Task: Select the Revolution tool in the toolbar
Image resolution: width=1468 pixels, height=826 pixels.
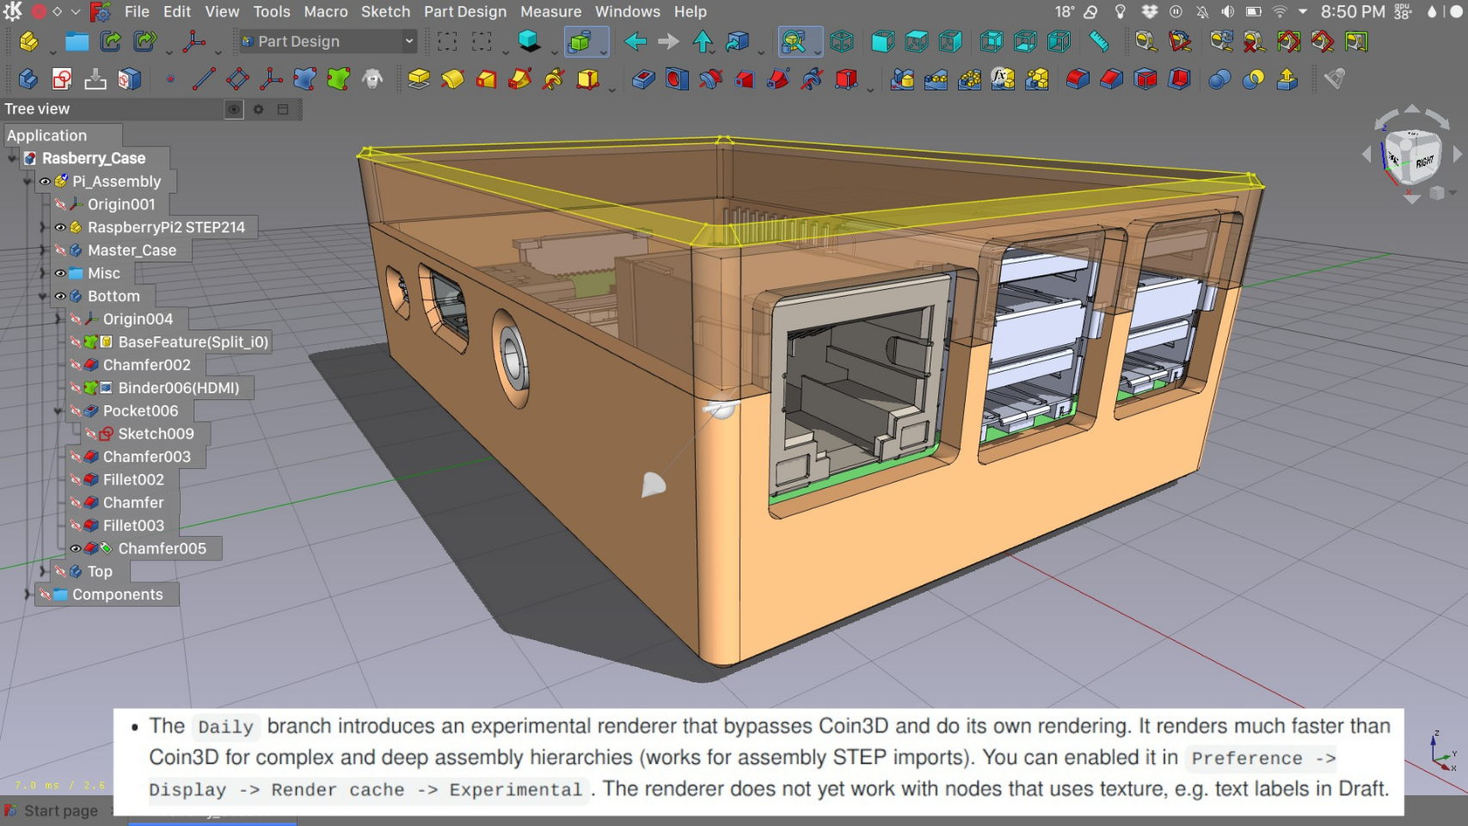Action: (x=452, y=79)
